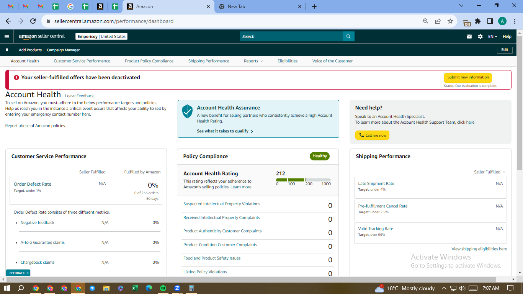The width and height of the screenshot is (523, 294).
Task: Click See what it takes to qualify
Action: (x=225, y=131)
